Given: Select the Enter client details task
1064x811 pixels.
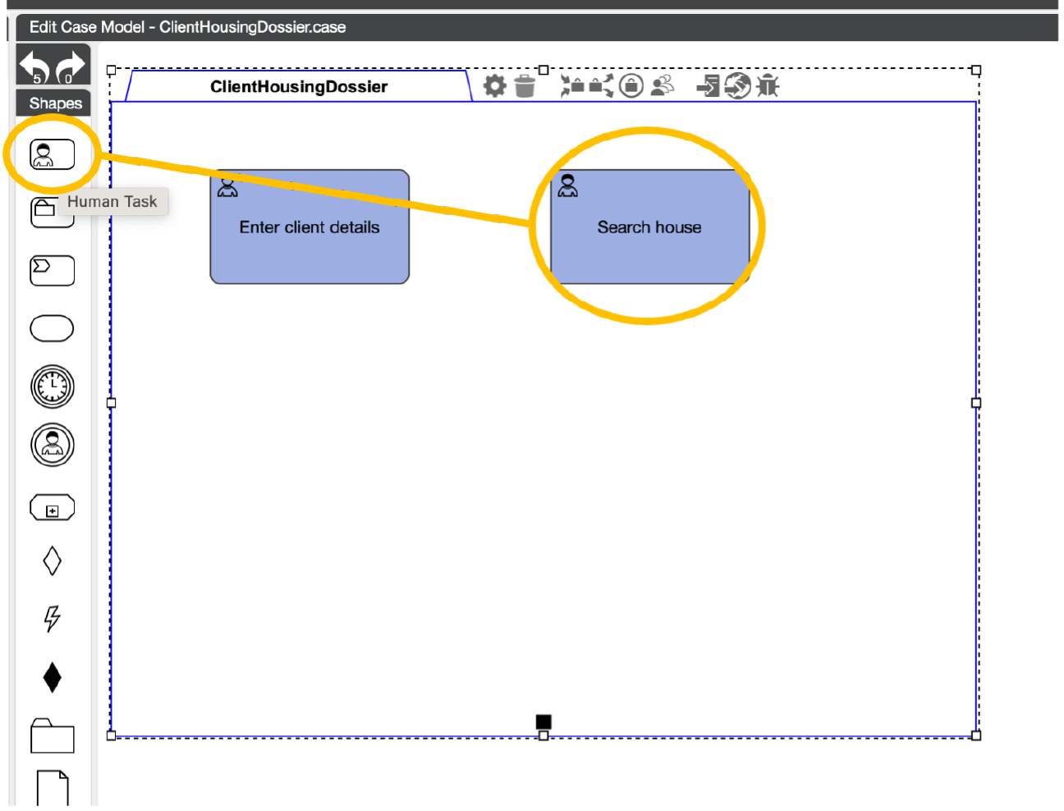Looking at the screenshot, I should tap(310, 227).
